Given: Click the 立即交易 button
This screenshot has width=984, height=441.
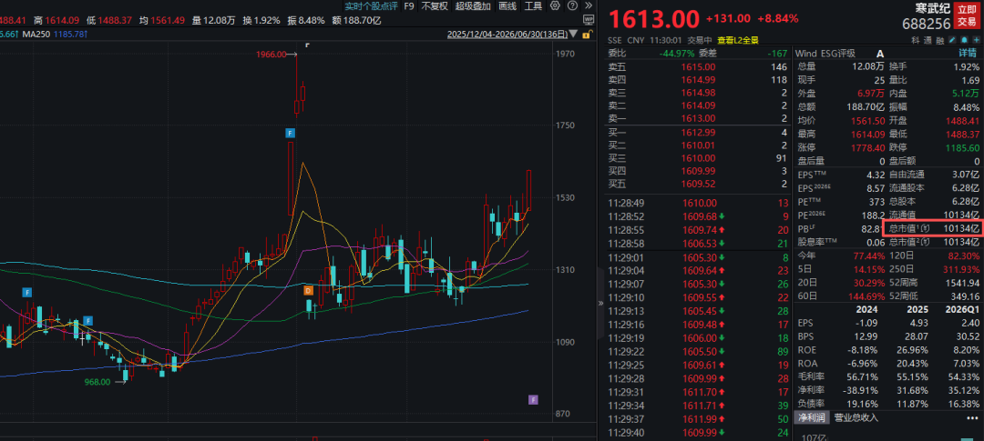Looking at the screenshot, I should click(967, 15).
